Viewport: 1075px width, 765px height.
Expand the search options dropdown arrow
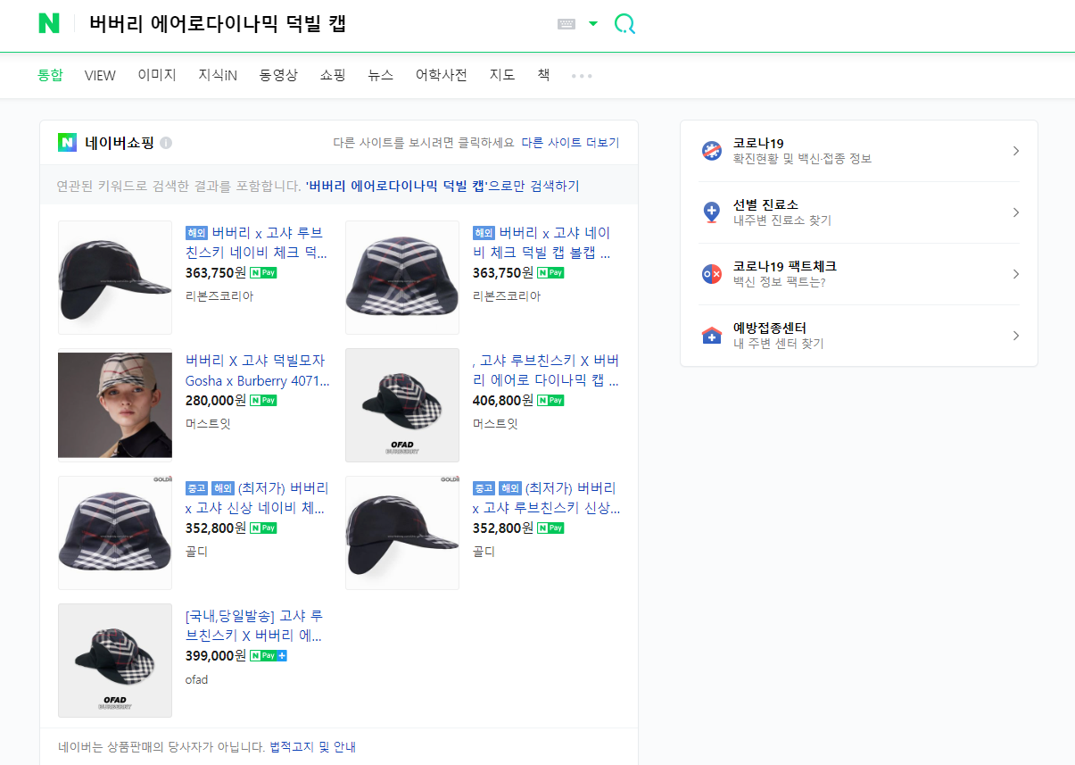pos(593,24)
